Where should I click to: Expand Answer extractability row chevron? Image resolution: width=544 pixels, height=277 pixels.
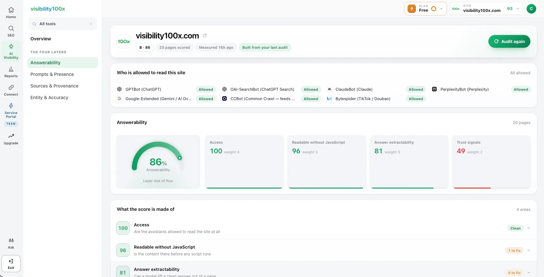click(x=529, y=272)
